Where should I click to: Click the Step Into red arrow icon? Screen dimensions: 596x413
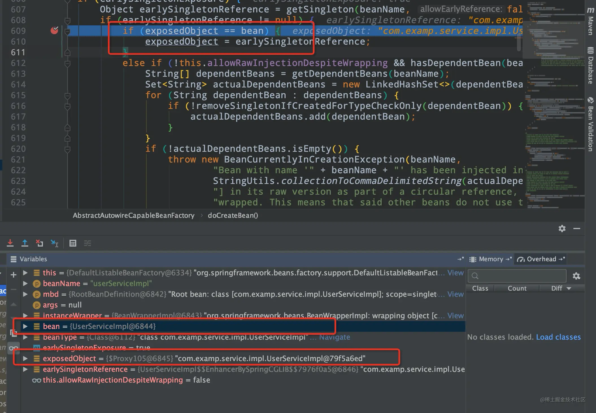click(x=10, y=243)
